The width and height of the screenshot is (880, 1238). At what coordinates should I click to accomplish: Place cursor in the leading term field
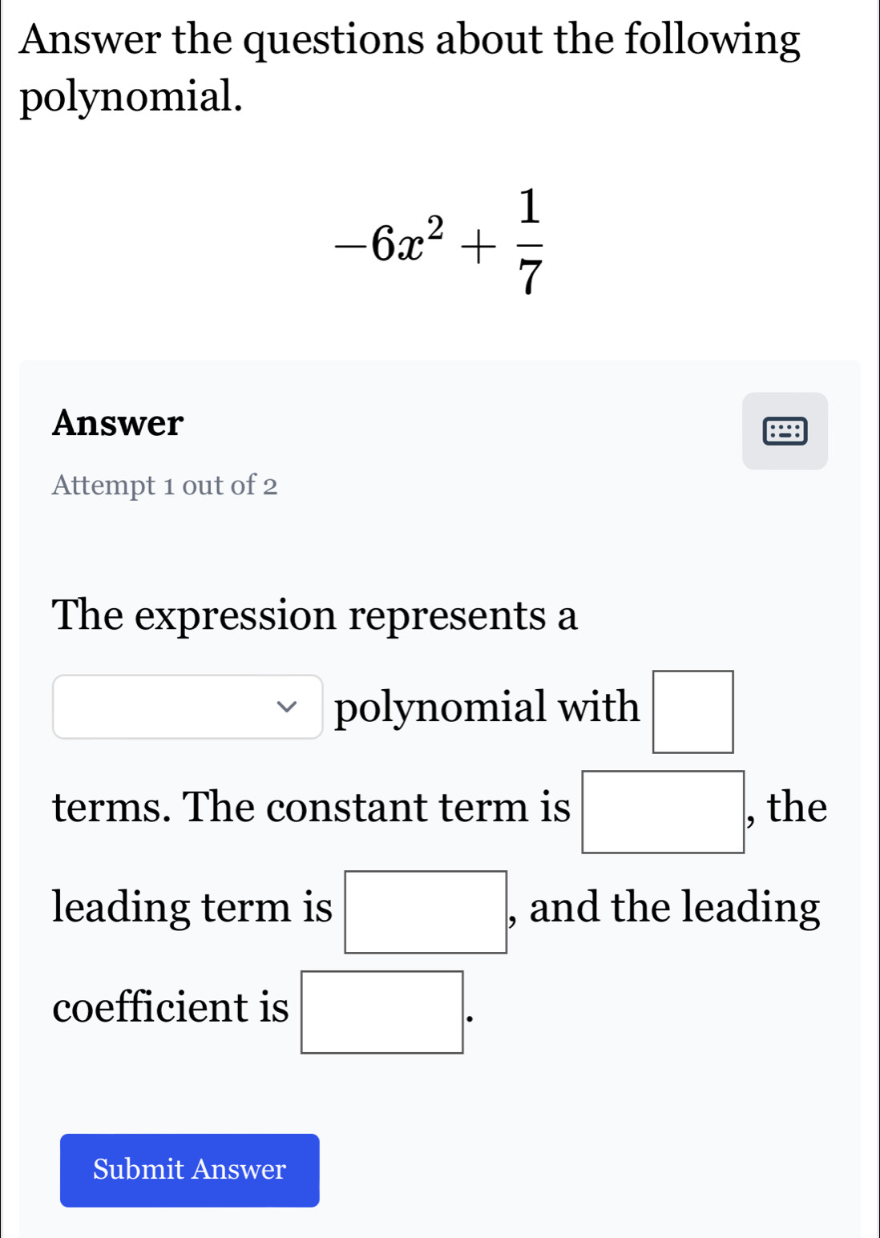[426, 909]
